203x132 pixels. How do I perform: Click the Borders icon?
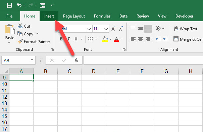tap(90, 39)
